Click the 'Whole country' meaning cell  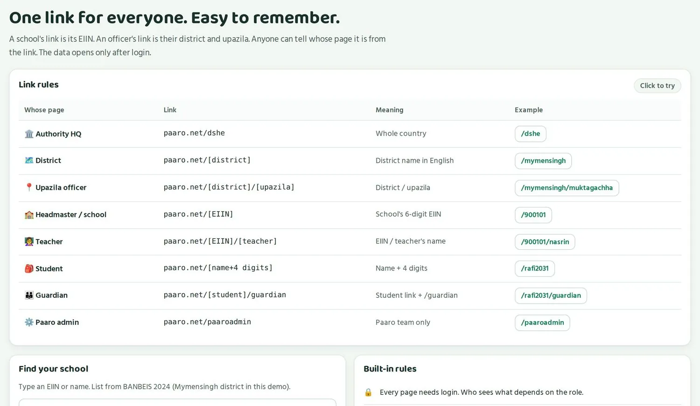401,134
